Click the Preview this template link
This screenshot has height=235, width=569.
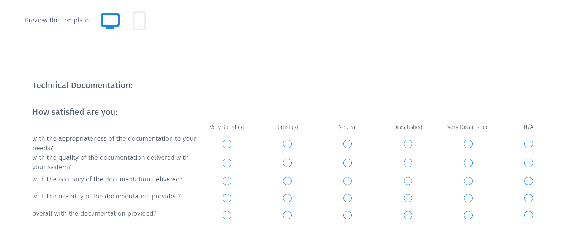coord(57,20)
